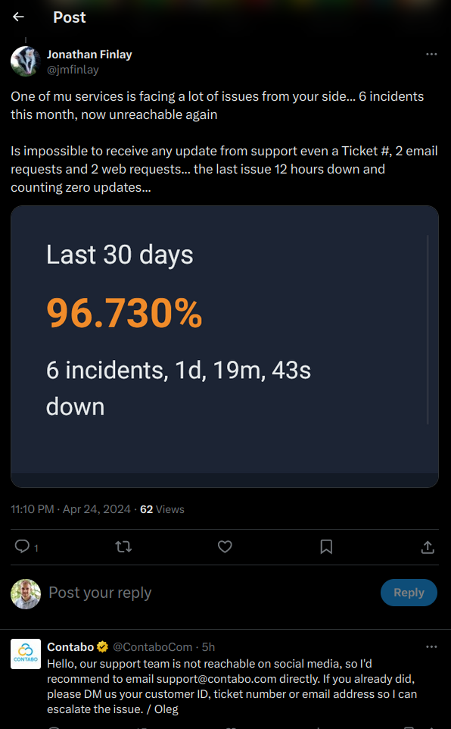451x729 pixels.
Task: Click the Contabo verified badge
Action: point(103,646)
